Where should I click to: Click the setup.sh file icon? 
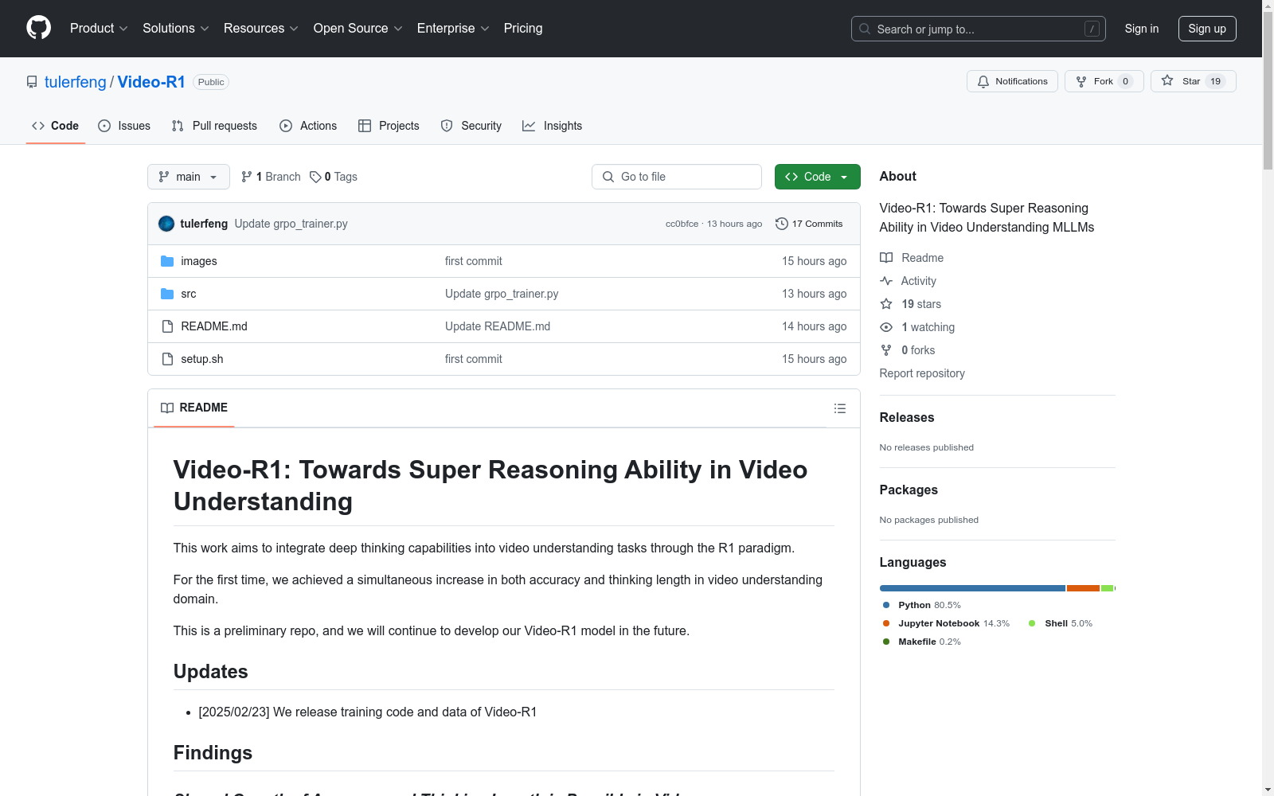(167, 359)
